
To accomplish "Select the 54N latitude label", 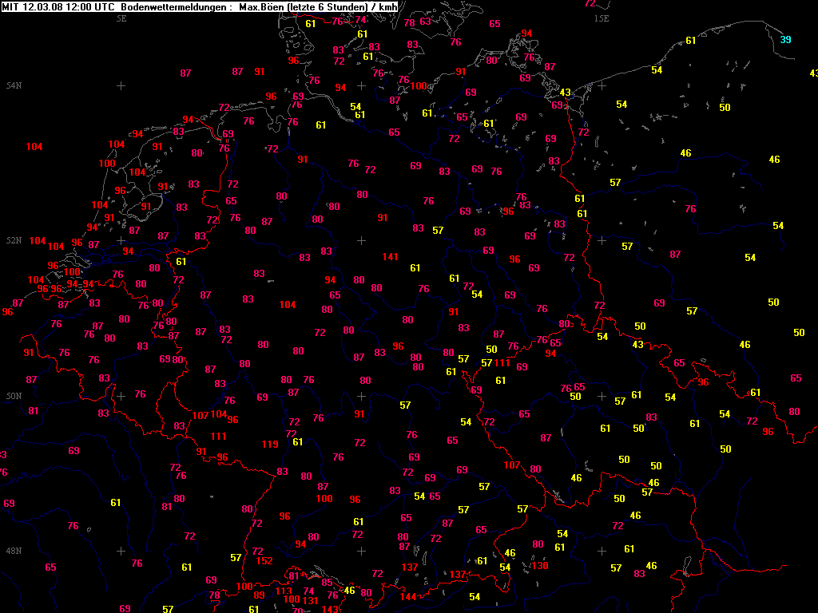I will tap(14, 85).
